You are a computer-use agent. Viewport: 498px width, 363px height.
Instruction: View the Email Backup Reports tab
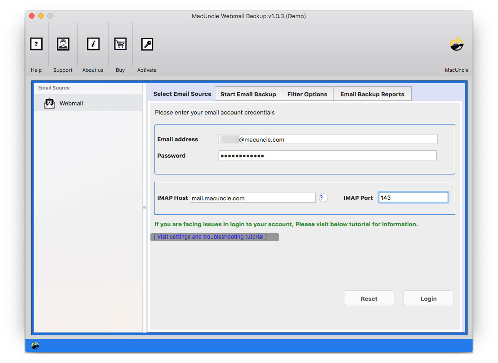pos(372,94)
